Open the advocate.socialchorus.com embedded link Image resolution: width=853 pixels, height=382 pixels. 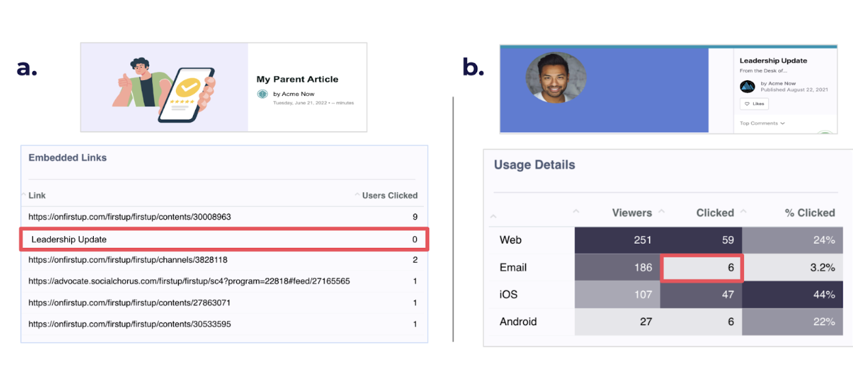tap(189, 281)
